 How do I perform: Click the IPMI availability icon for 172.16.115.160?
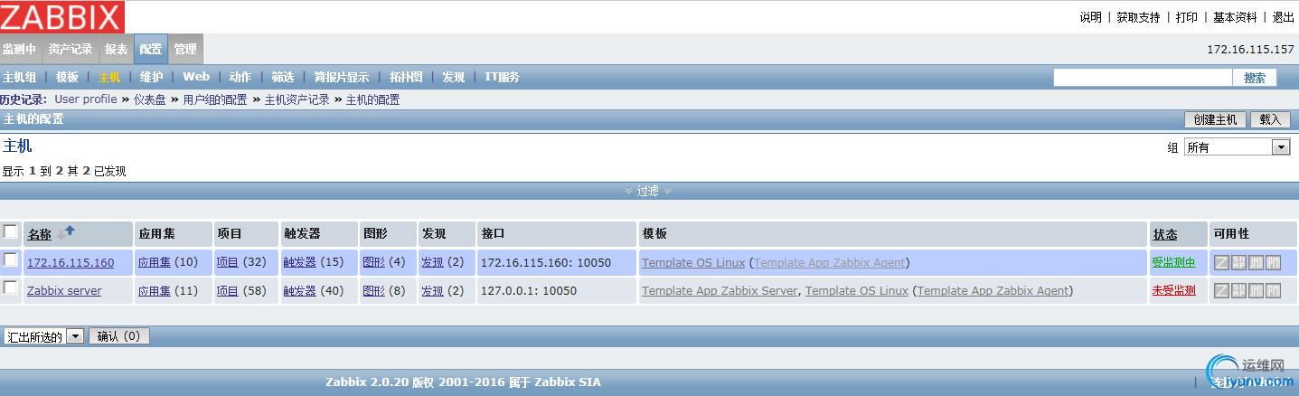[x=1274, y=262]
